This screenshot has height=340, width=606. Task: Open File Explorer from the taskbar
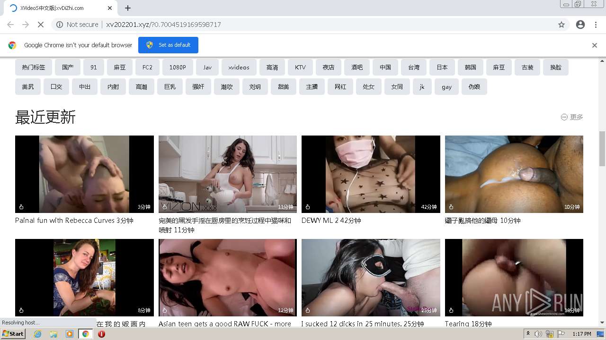(x=53, y=334)
